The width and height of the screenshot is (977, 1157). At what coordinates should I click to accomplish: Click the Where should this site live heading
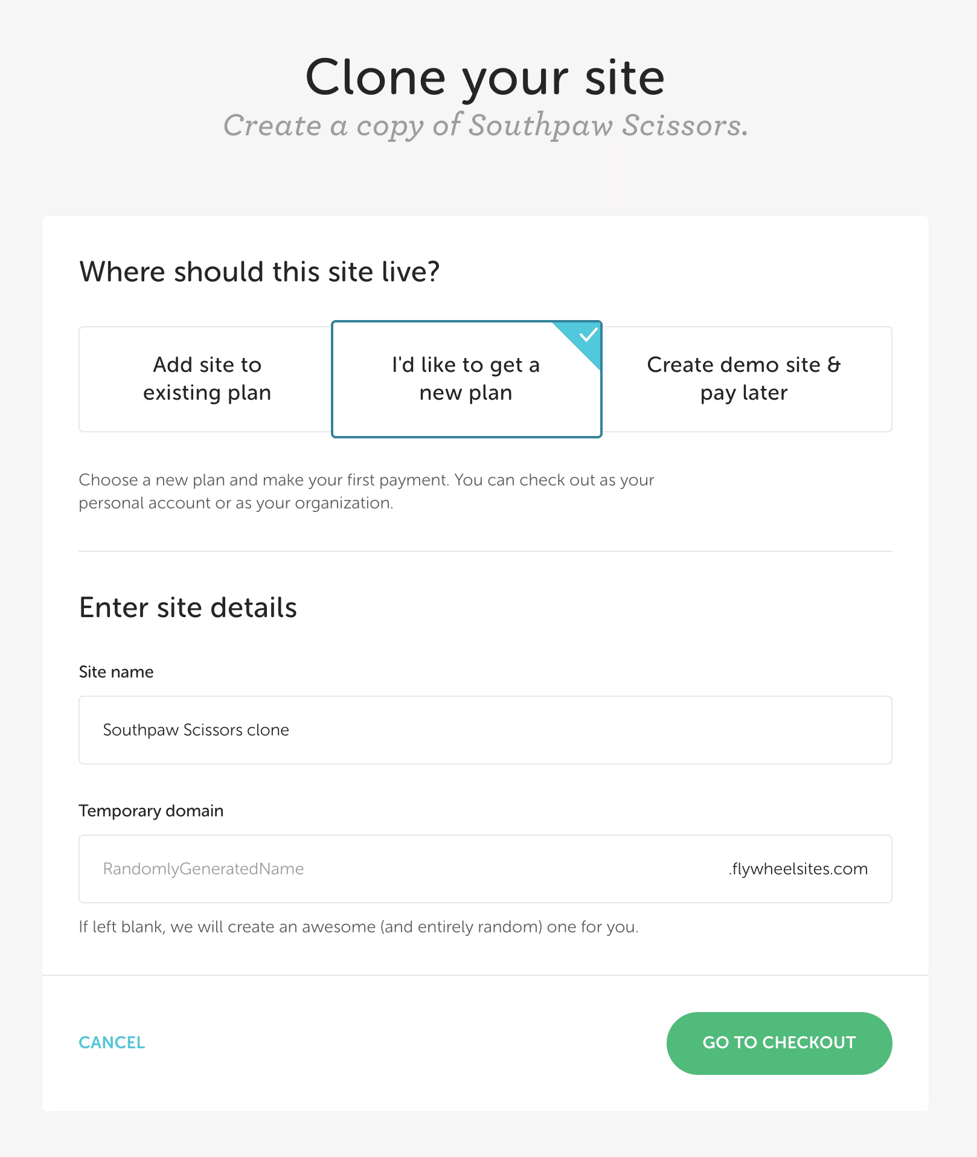[x=259, y=272]
